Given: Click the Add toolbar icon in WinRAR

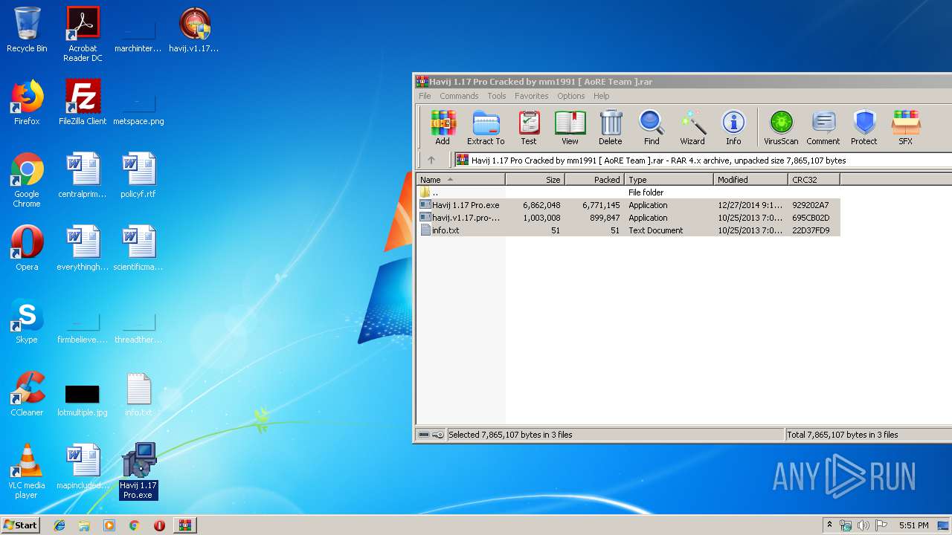Looking at the screenshot, I should click(443, 128).
